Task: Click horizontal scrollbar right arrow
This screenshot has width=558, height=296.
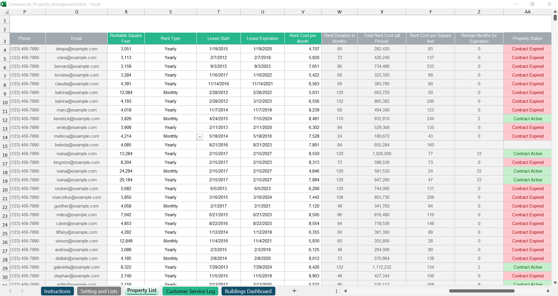Action: 548,291
